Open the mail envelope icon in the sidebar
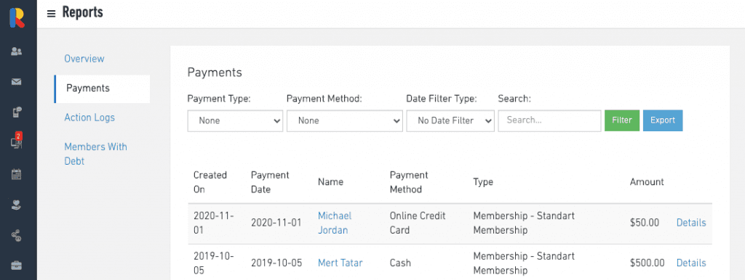The image size is (745, 280). [17, 82]
